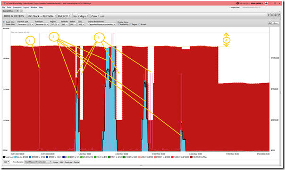
Task: Add a new tab with plus icon
Action: (x=21, y=11)
